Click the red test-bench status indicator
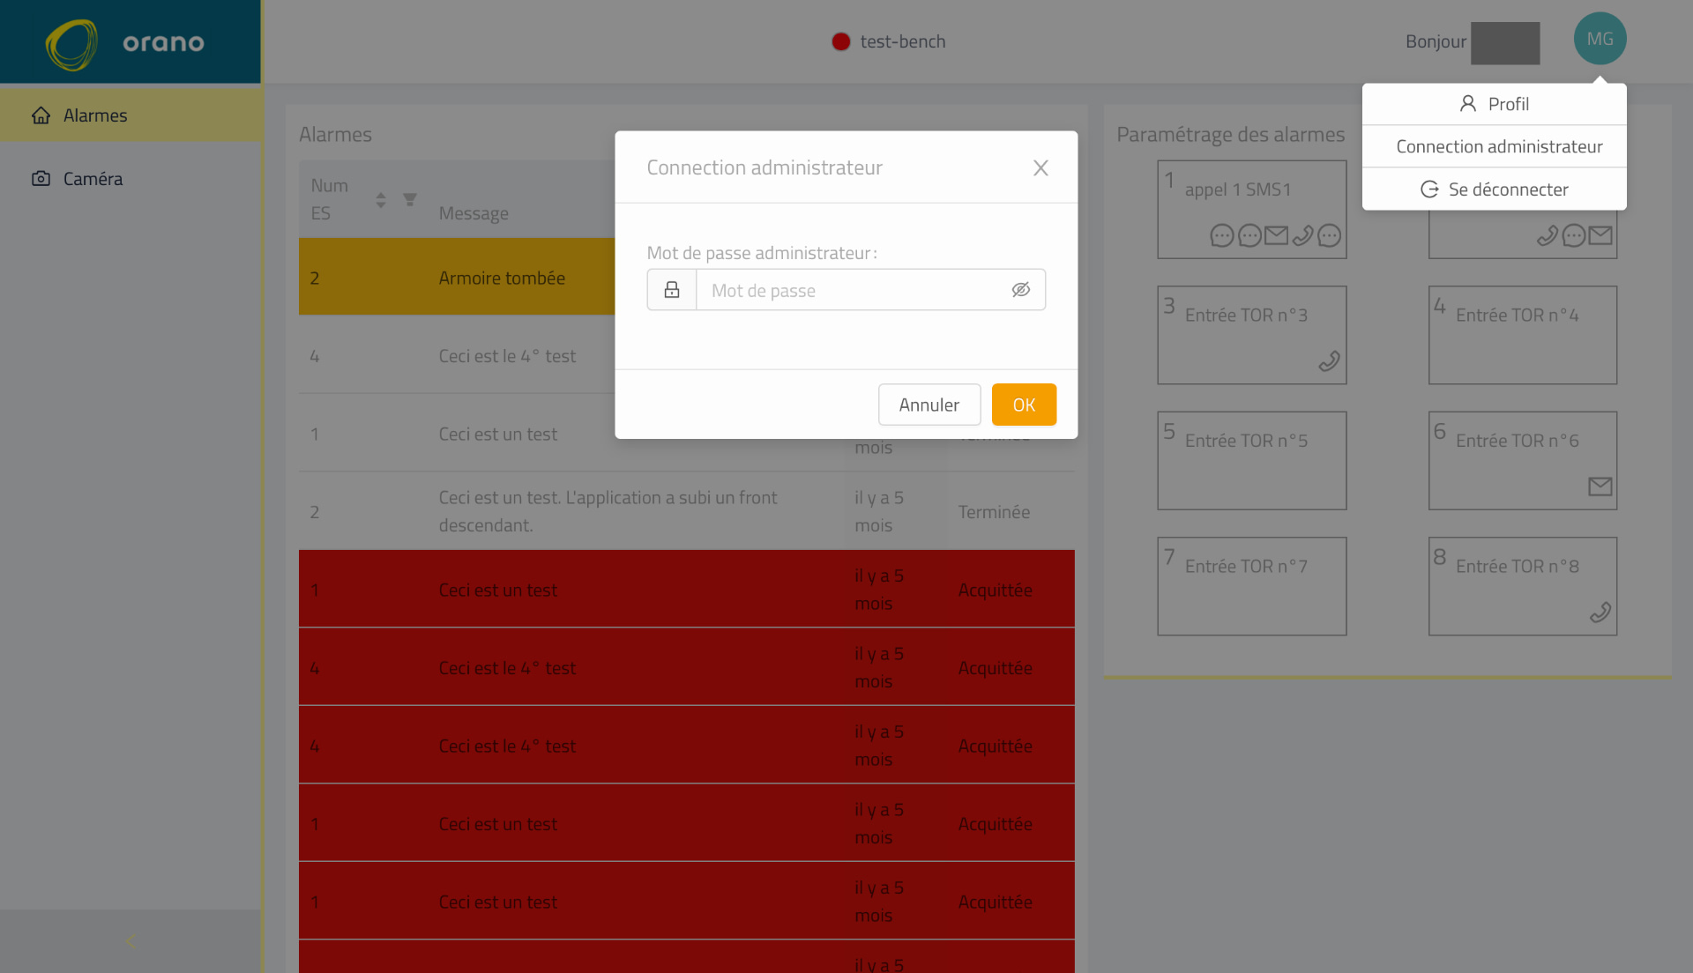The width and height of the screenshot is (1693, 973). tap(840, 41)
